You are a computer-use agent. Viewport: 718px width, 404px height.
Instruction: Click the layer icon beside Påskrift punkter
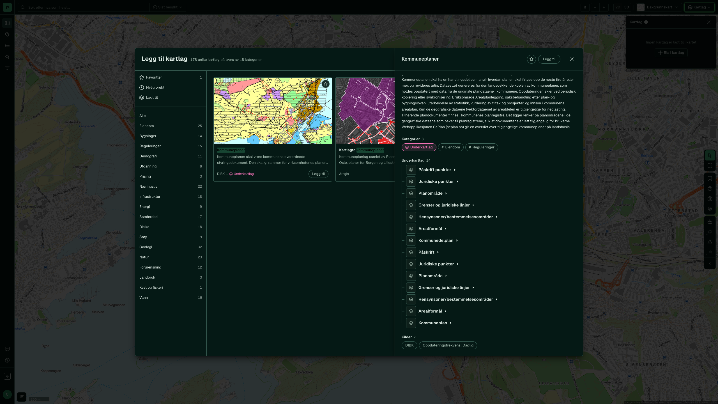point(411,170)
